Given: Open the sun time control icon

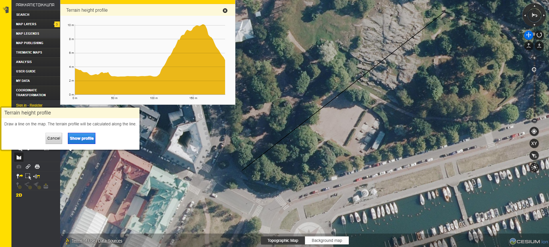Looking at the screenshot, I should [534, 168].
